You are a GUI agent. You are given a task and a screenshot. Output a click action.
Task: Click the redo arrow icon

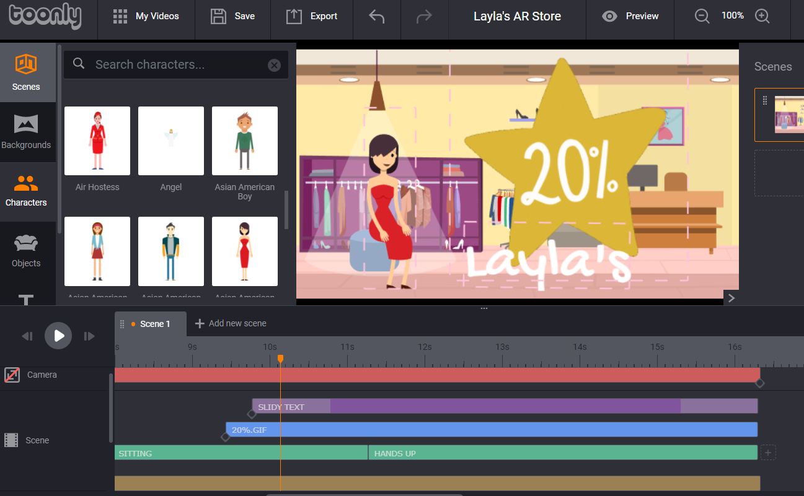tap(424, 17)
